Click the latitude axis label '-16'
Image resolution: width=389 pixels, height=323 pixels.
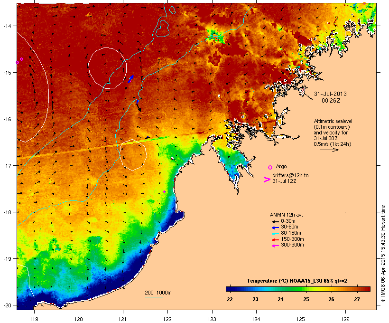pyautogui.click(x=7, y=119)
